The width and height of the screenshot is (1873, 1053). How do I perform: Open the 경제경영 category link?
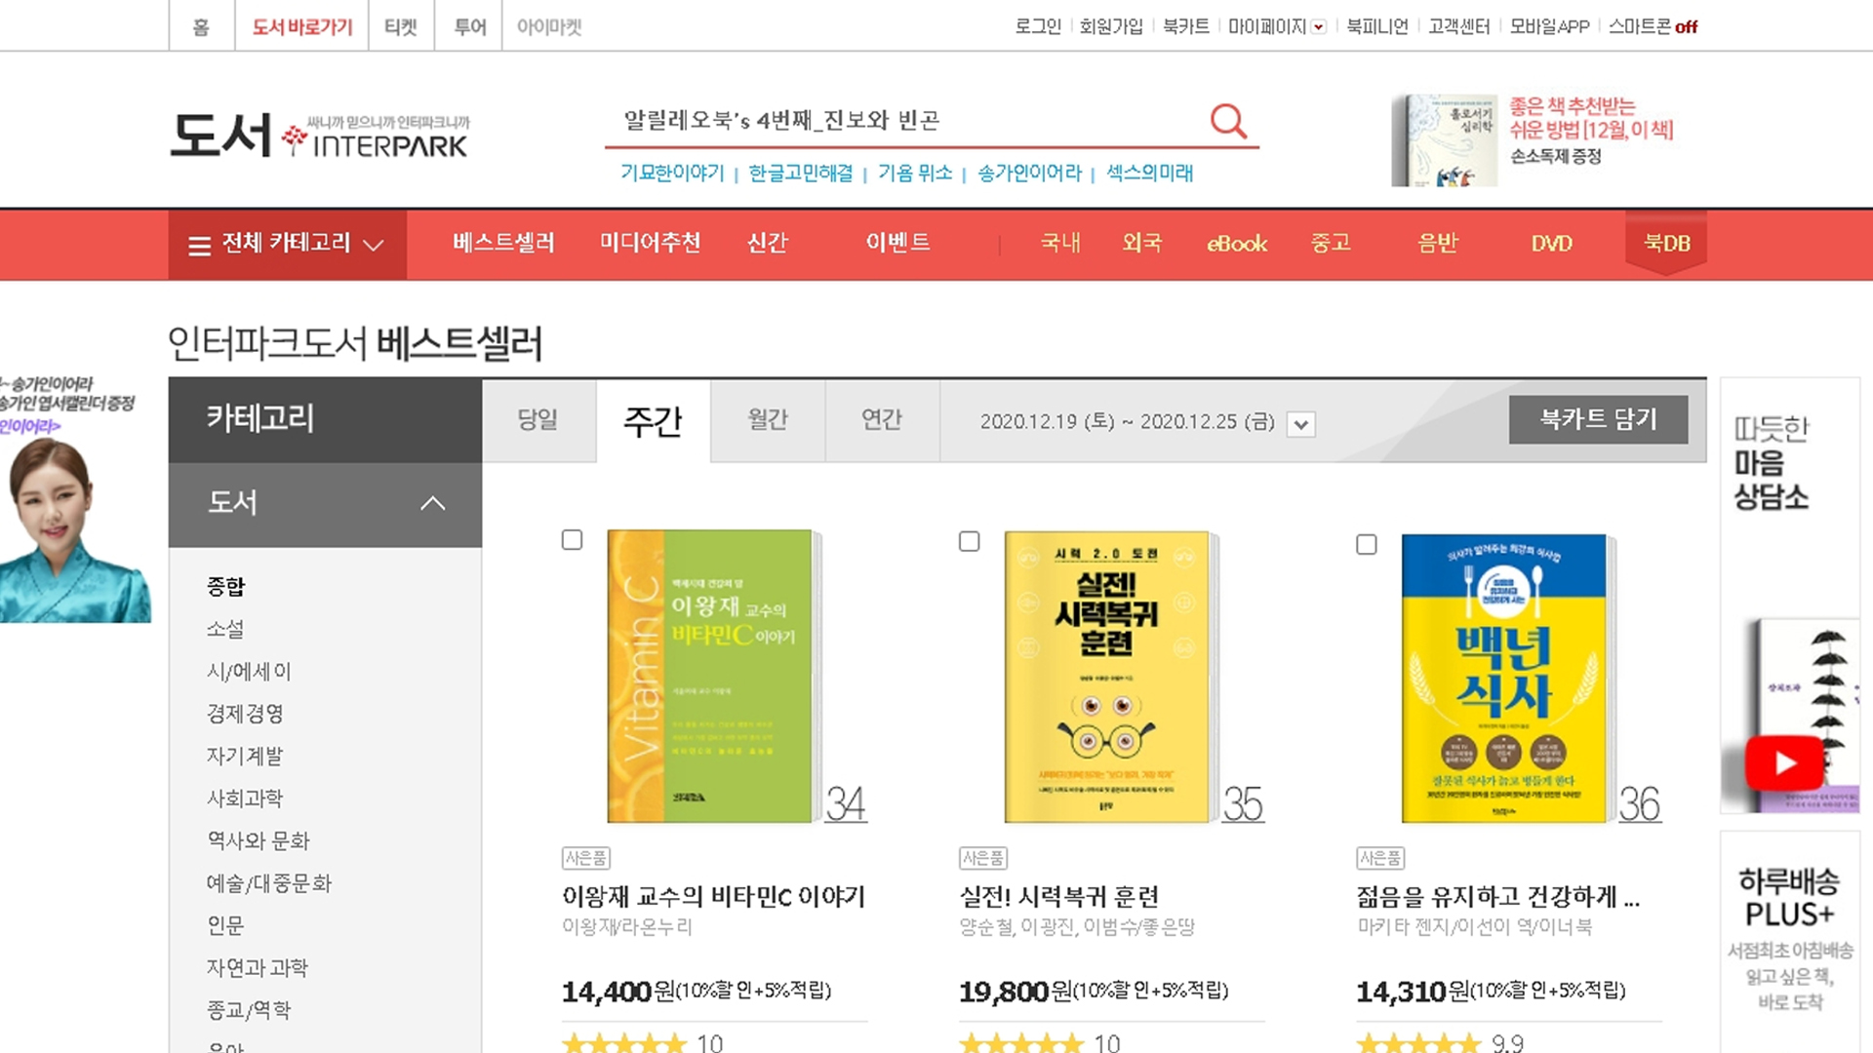pyautogui.click(x=245, y=714)
